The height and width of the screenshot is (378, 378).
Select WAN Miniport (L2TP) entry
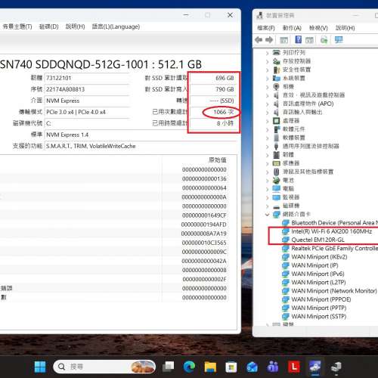(x=318, y=282)
